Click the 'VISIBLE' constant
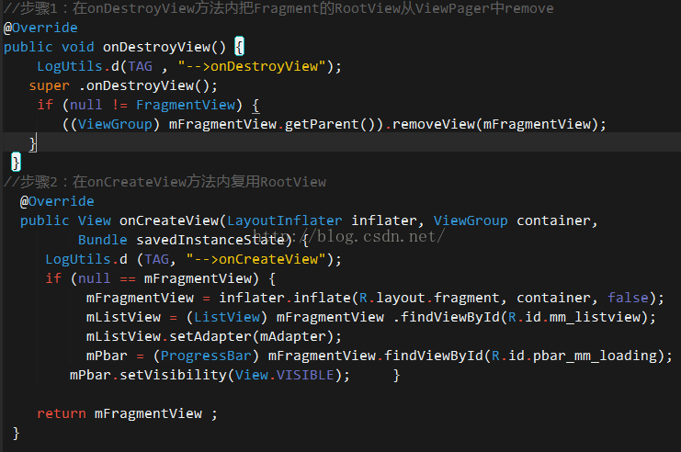The width and height of the screenshot is (681, 452). coord(305,375)
